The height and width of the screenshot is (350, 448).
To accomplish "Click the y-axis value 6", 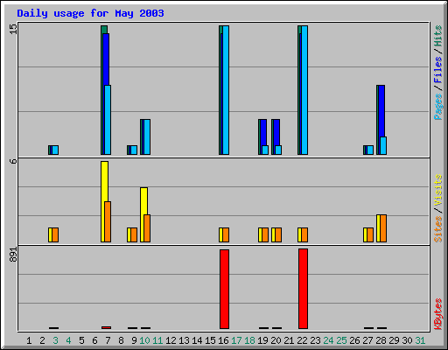I will [13, 161].
